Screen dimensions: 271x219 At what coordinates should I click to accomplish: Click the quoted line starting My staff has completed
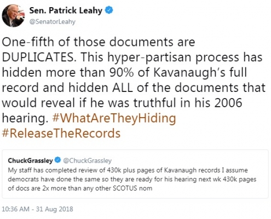[128, 170]
